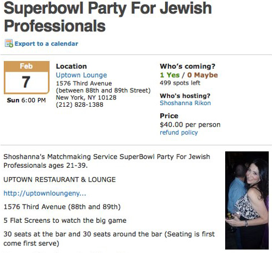Screen dimensions: 272x253
Task: Open the Uptown Lounge location link
Action: (x=81, y=75)
